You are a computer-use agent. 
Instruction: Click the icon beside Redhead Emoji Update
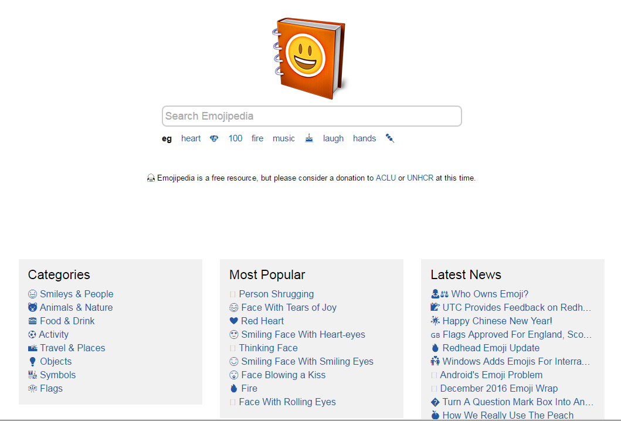pos(435,348)
